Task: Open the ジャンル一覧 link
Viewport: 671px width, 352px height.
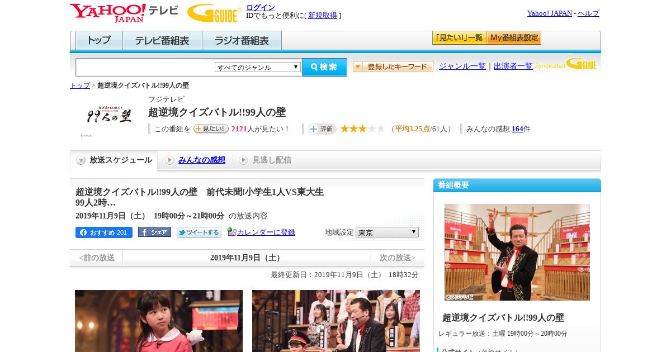Action: (462, 66)
